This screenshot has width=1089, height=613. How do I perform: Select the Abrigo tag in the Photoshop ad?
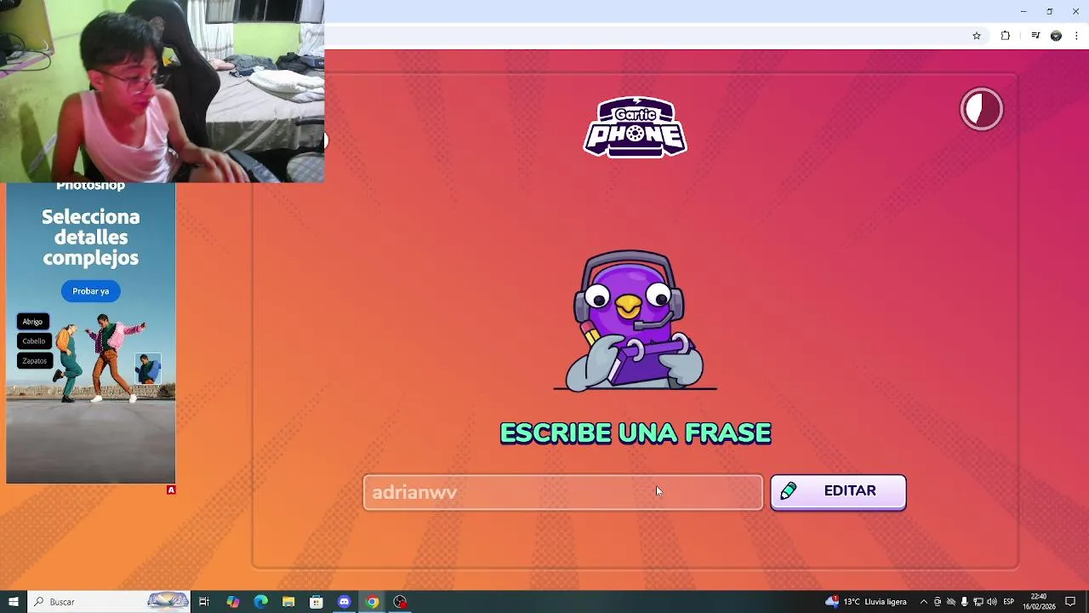pyautogui.click(x=32, y=321)
